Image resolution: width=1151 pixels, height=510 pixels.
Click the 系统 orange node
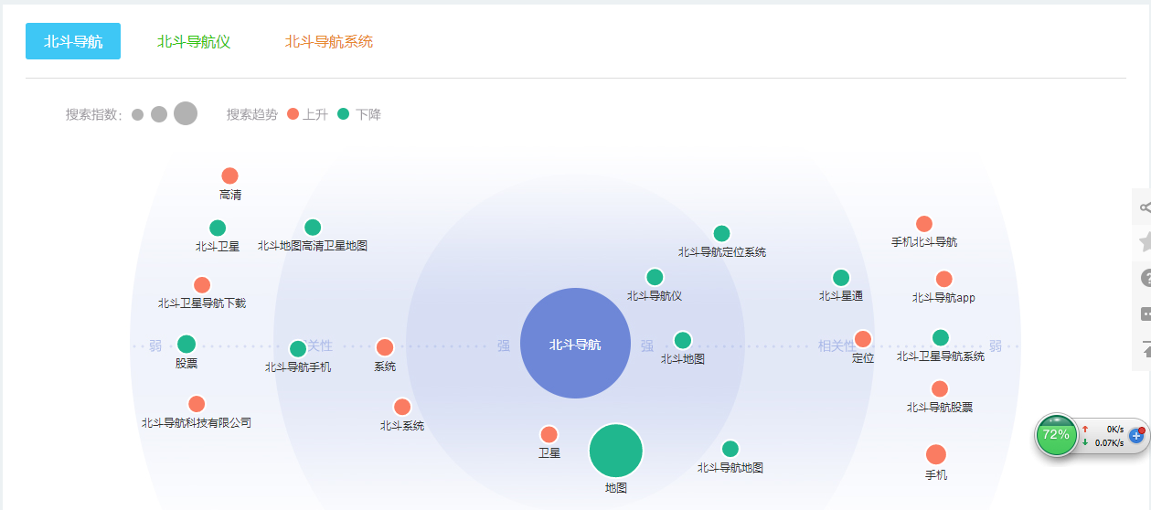385,347
